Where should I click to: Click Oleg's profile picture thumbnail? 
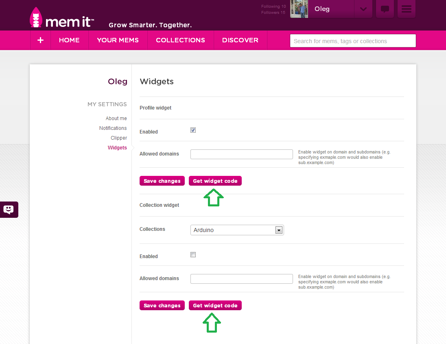299,9
